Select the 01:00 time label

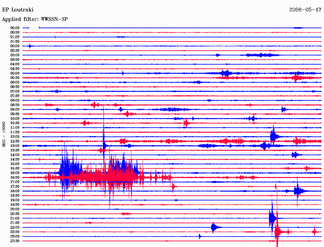point(15,37)
